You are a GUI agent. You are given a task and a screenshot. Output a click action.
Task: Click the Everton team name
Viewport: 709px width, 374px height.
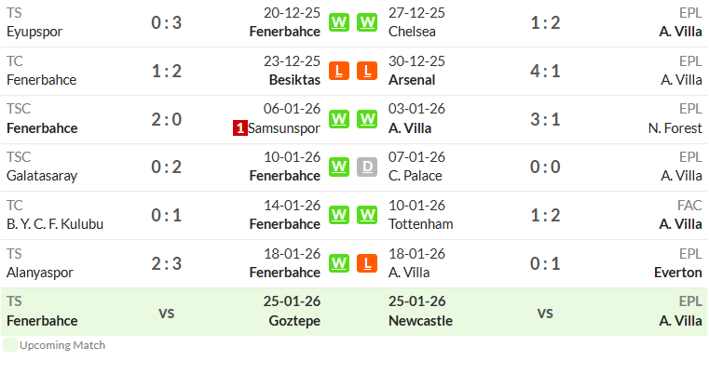678,273
